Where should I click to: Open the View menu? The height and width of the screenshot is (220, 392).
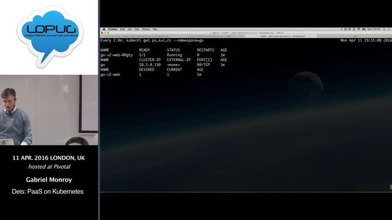tap(137, 29)
